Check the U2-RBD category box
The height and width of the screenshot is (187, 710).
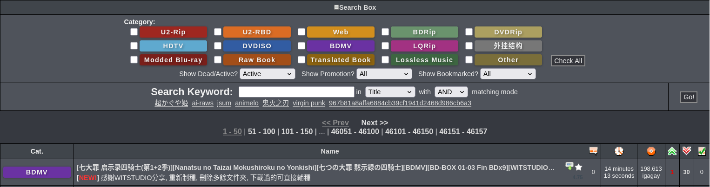pos(218,32)
